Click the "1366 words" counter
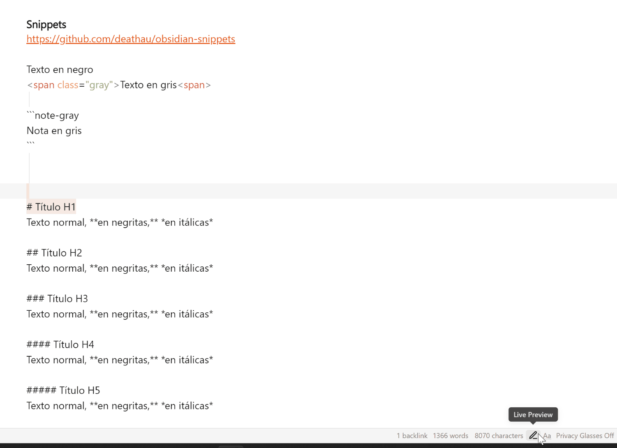The width and height of the screenshot is (617, 448). pyautogui.click(x=451, y=435)
